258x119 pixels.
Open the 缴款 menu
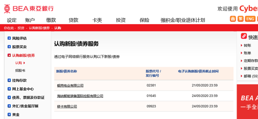coord(51,20)
